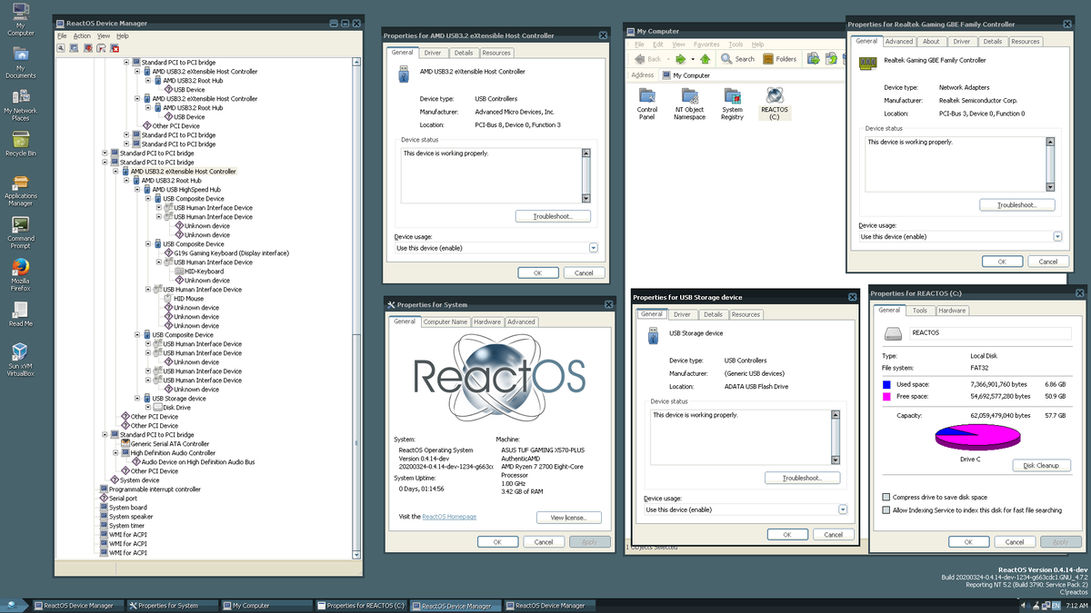Open the Tools menu in My Computer
Image resolution: width=1091 pixels, height=613 pixels.
[x=736, y=44]
